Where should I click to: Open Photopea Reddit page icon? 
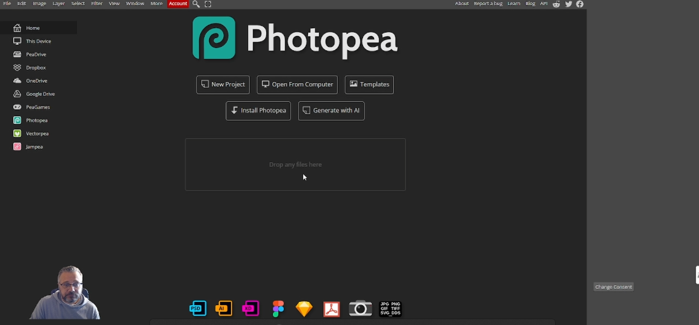click(x=556, y=4)
